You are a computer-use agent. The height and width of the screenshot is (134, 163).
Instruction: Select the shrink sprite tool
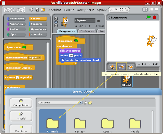127,10
